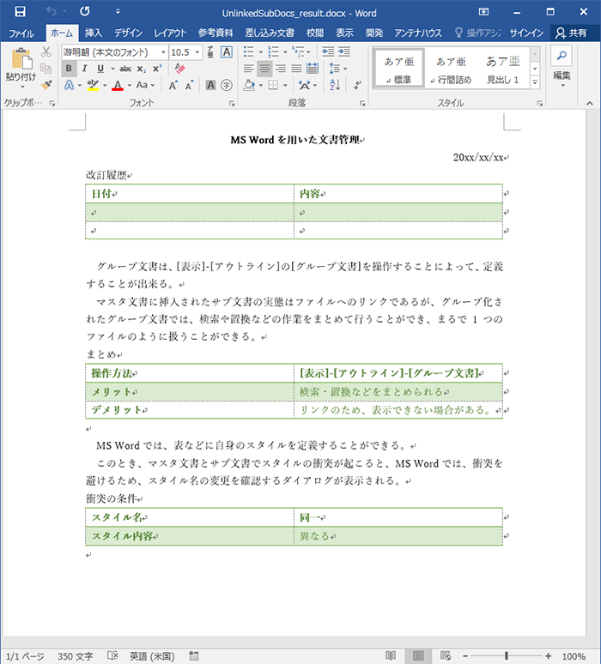Image resolution: width=601 pixels, height=664 pixels.
Task: Click the サインイン (Sign in) link
Action: coord(526,33)
